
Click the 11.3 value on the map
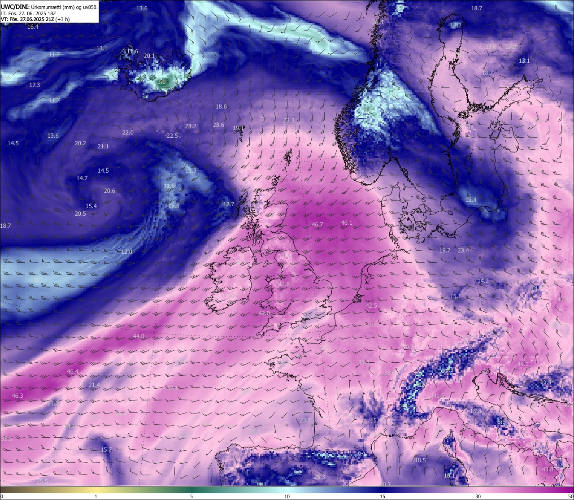point(191,171)
